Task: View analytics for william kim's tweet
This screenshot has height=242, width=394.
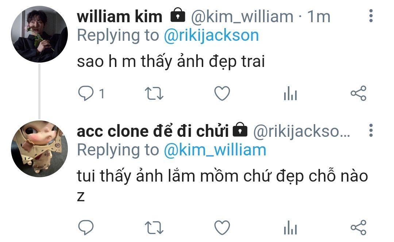Action: pos(290,93)
